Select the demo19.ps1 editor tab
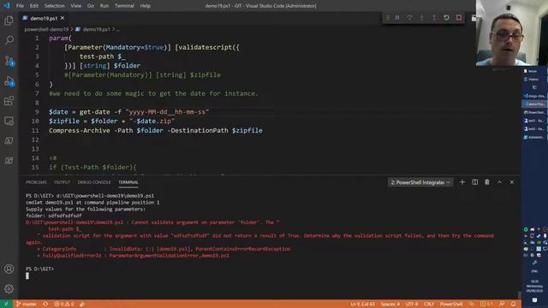This screenshot has width=548, height=308. [x=44, y=18]
